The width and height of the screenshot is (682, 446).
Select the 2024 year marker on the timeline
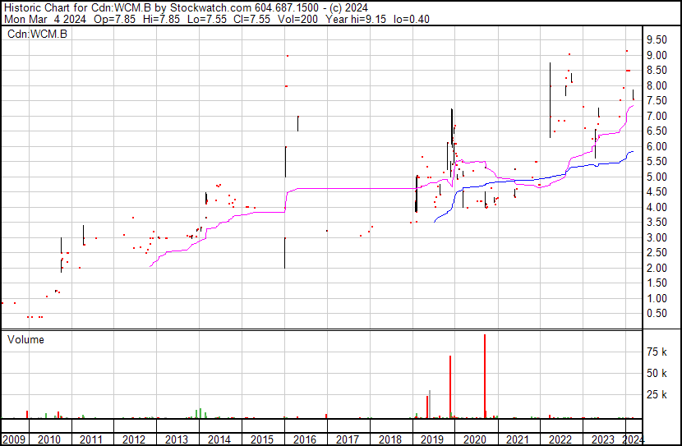point(634,439)
